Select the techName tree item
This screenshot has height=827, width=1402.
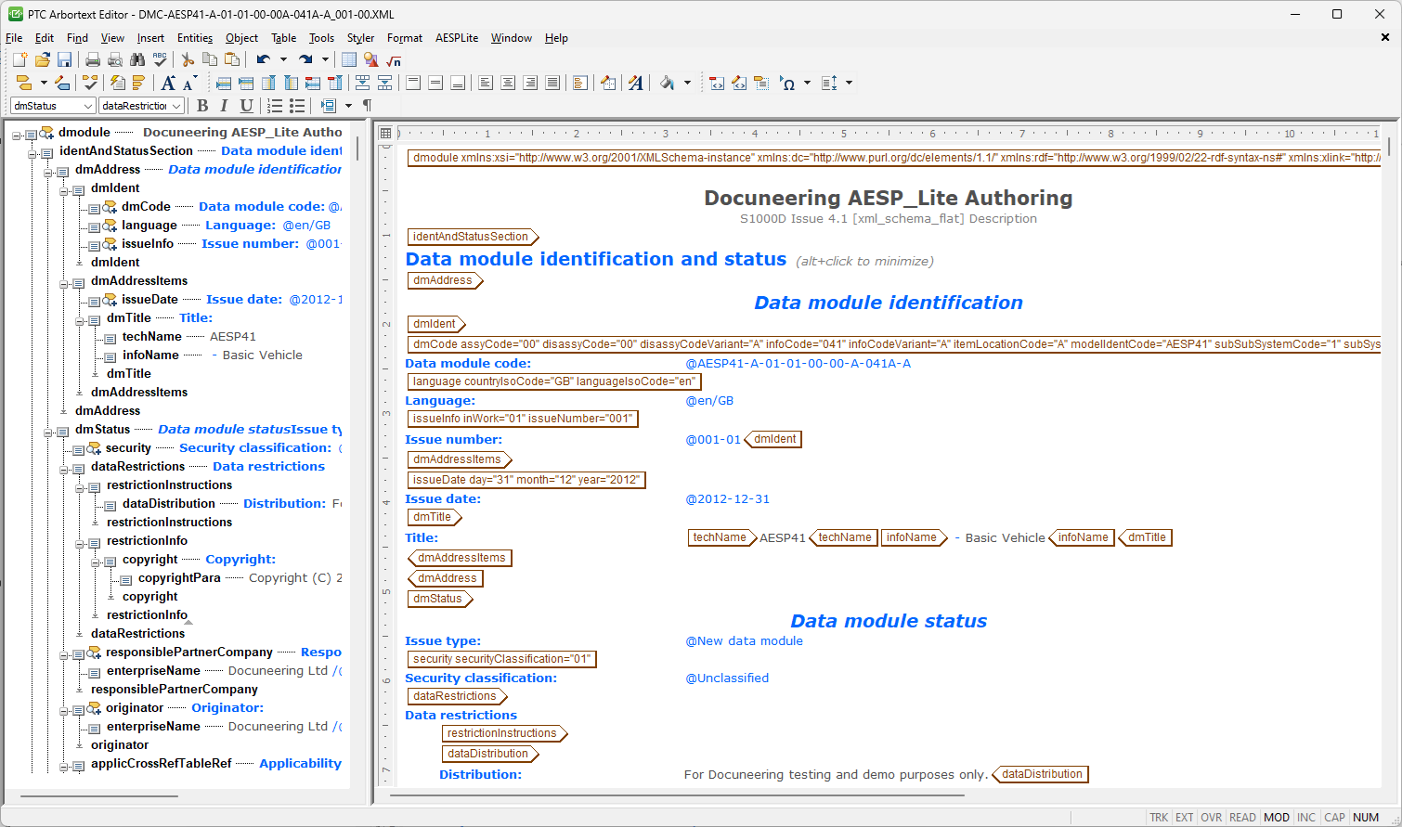click(151, 336)
